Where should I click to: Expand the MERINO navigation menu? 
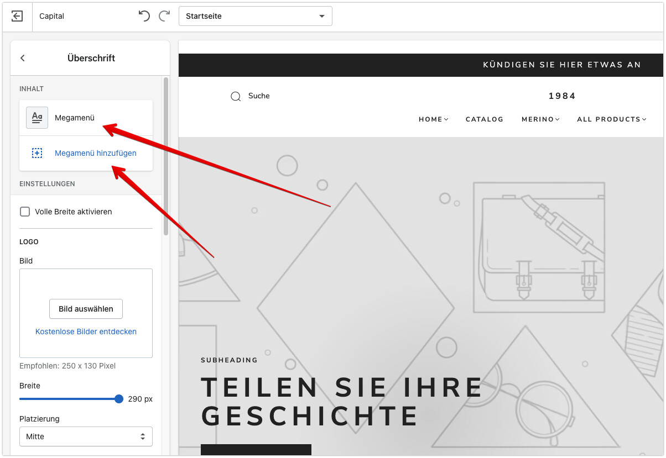coord(540,119)
